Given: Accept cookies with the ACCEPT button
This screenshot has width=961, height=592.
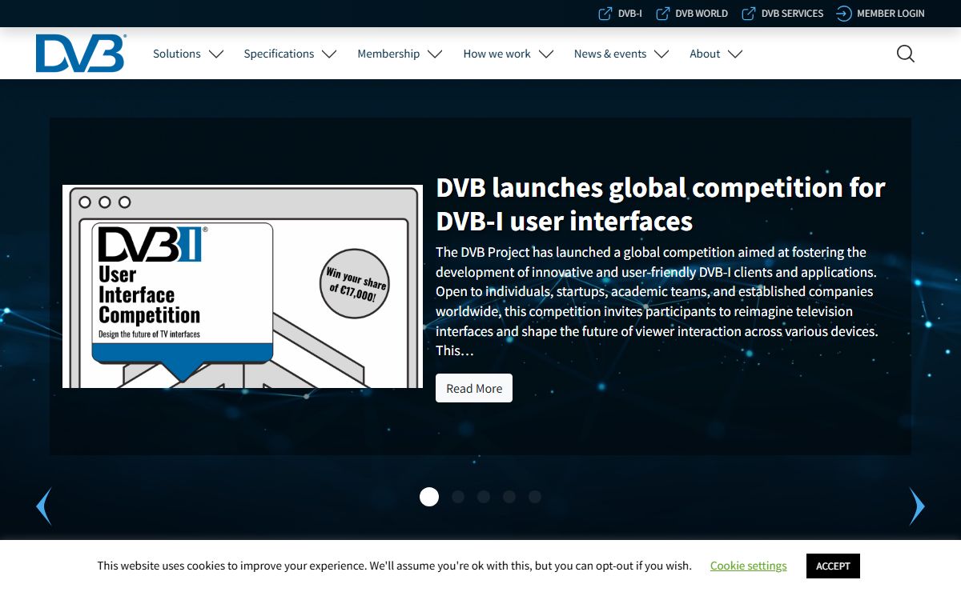Looking at the screenshot, I should point(833,566).
